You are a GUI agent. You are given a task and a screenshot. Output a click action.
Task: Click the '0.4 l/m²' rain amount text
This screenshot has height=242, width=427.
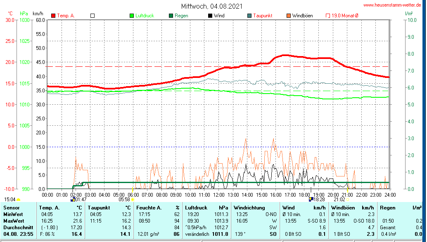(x=389, y=234)
